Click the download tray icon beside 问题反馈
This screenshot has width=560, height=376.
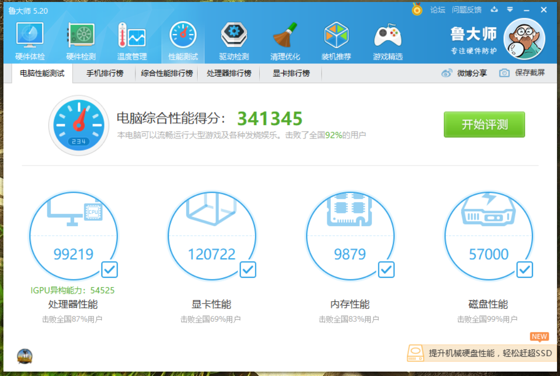[x=494, y=10]
